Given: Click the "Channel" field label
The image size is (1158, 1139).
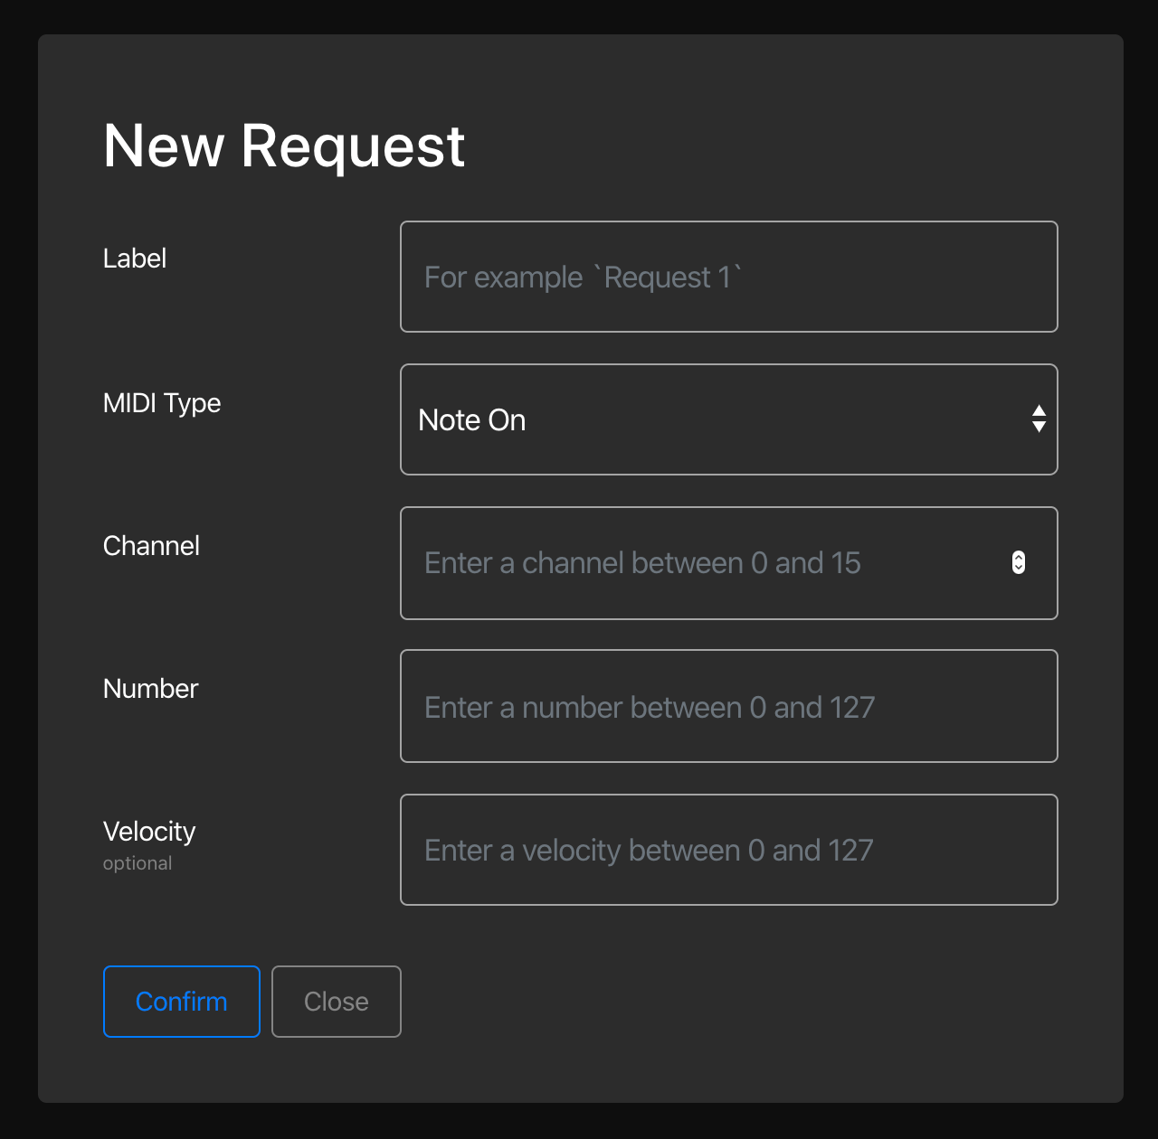Looking at the screenshot, I should tap(151, 546).
